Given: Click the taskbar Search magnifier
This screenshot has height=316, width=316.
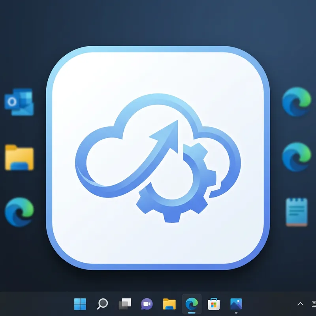Looking at the screenshot, I should [x=102, y=304].
